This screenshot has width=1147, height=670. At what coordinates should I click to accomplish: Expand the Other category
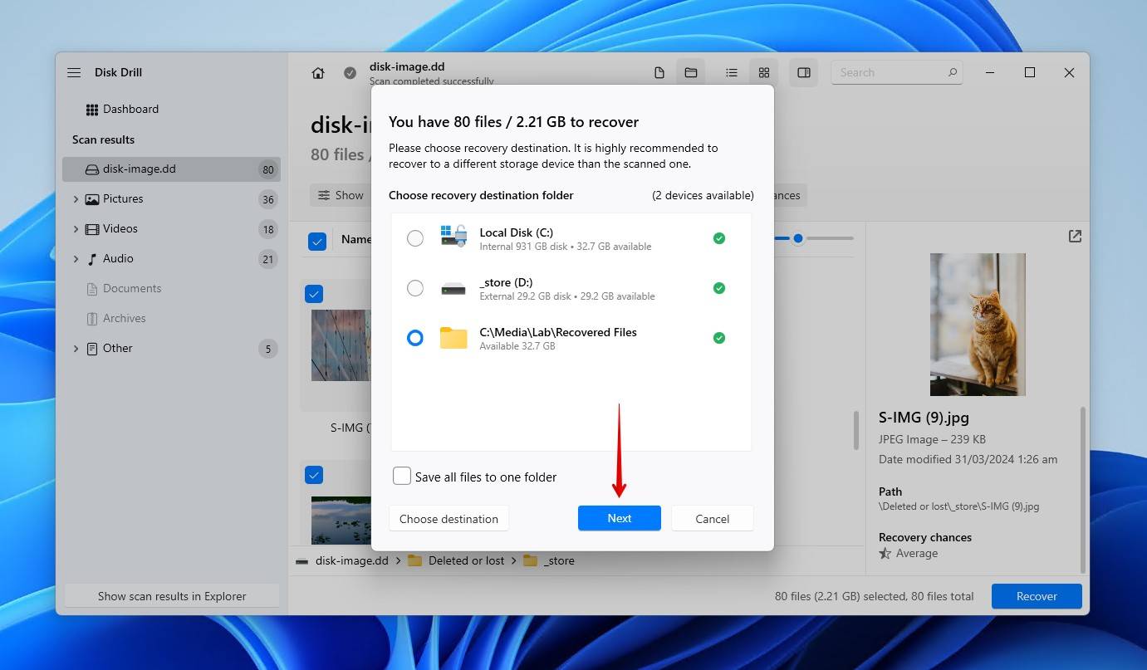[76, 349]
